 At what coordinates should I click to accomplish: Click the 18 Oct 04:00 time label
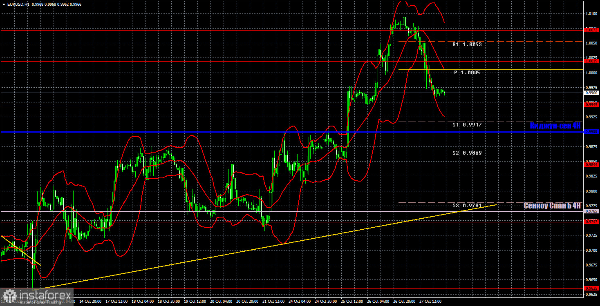(x=143, y=302)
